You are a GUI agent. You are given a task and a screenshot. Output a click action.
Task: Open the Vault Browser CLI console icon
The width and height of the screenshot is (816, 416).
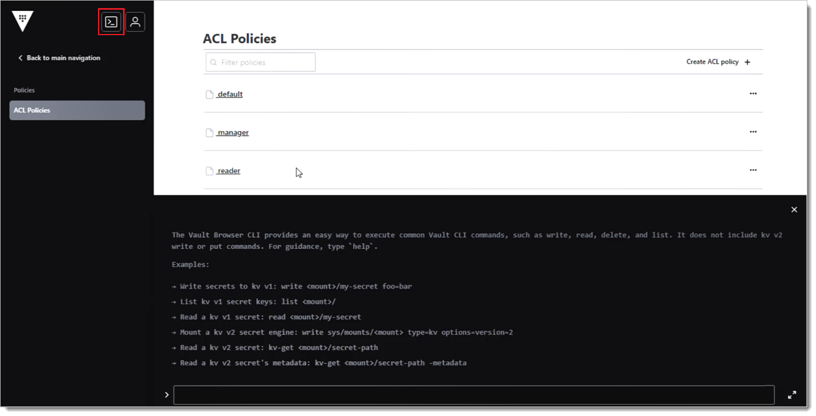tap(111, 22)
